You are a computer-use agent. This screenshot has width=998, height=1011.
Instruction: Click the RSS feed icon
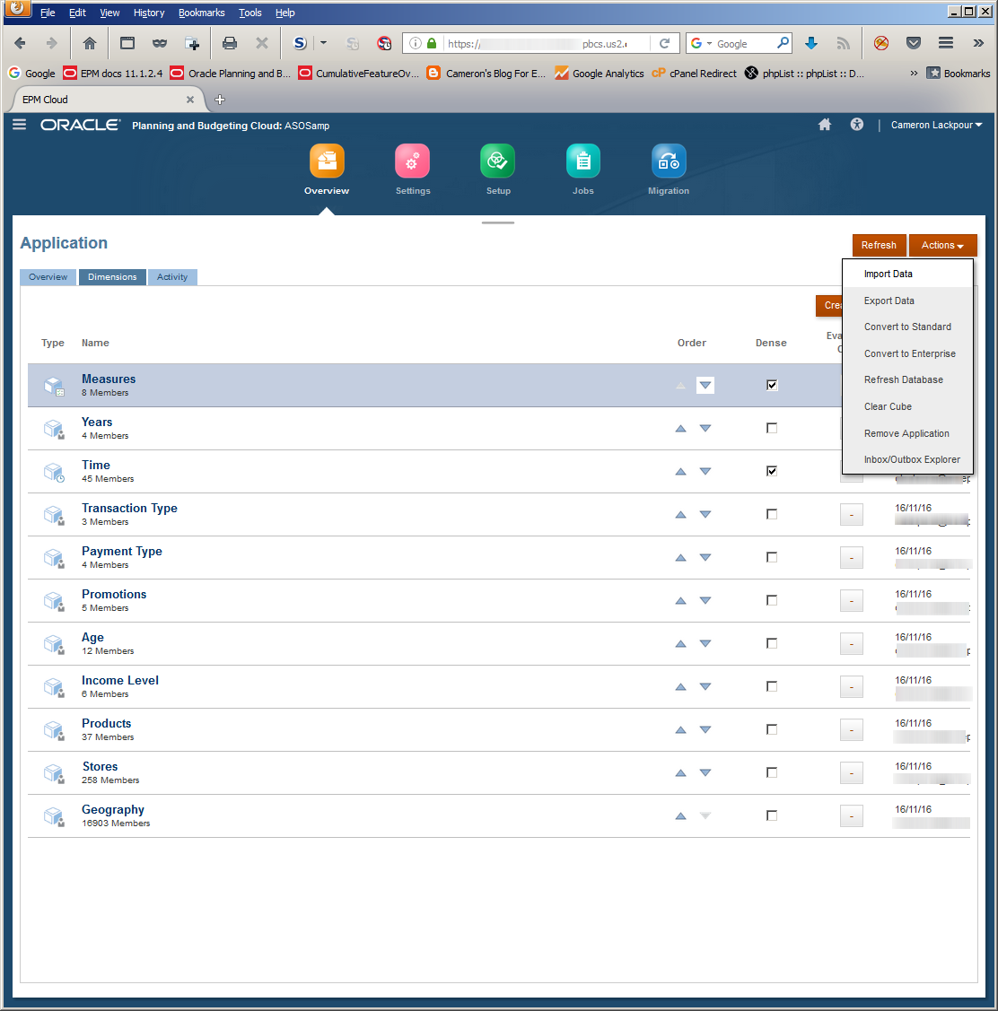pos(843,43)
